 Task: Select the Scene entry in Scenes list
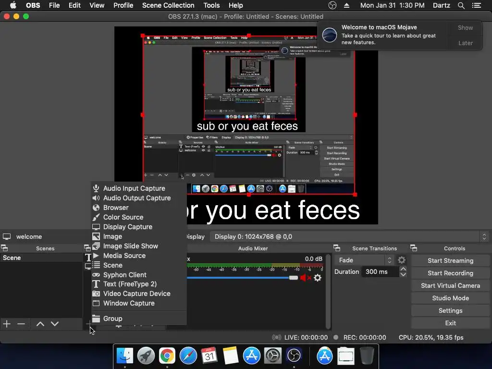[x=41, y=258]
